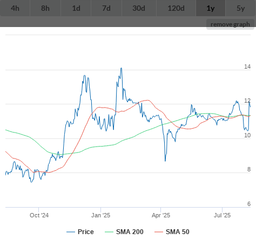Click the red SMA 50 legend marker
Image resolution: width=256 pixels, height=246 pixels.
pyautogui.click(x=159, y=232)
